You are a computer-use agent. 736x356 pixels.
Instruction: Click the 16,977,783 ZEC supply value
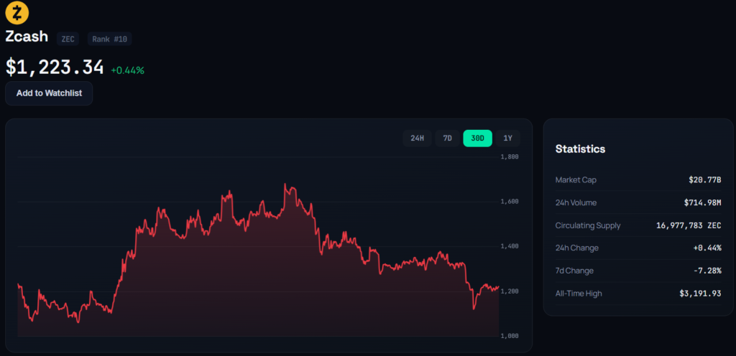(x=689, y=225)
